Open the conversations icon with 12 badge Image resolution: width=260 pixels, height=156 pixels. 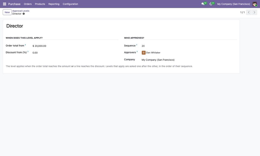pyautogui.click(x=204, y=4)
